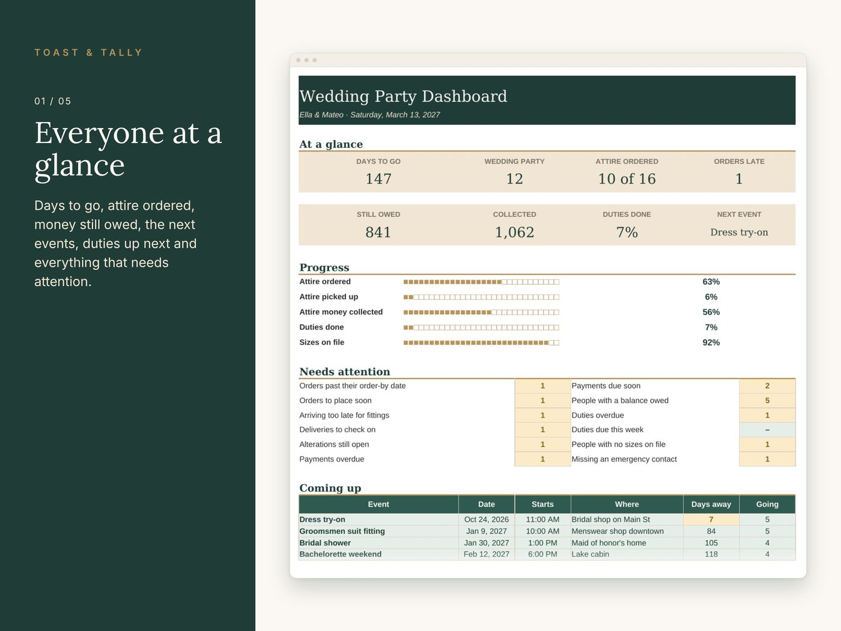The height and width of the screenshot is (631, 841).
Task: Click the Collected value 1,062
Action: (x=515, y=233)
